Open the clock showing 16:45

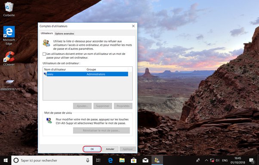238,160
